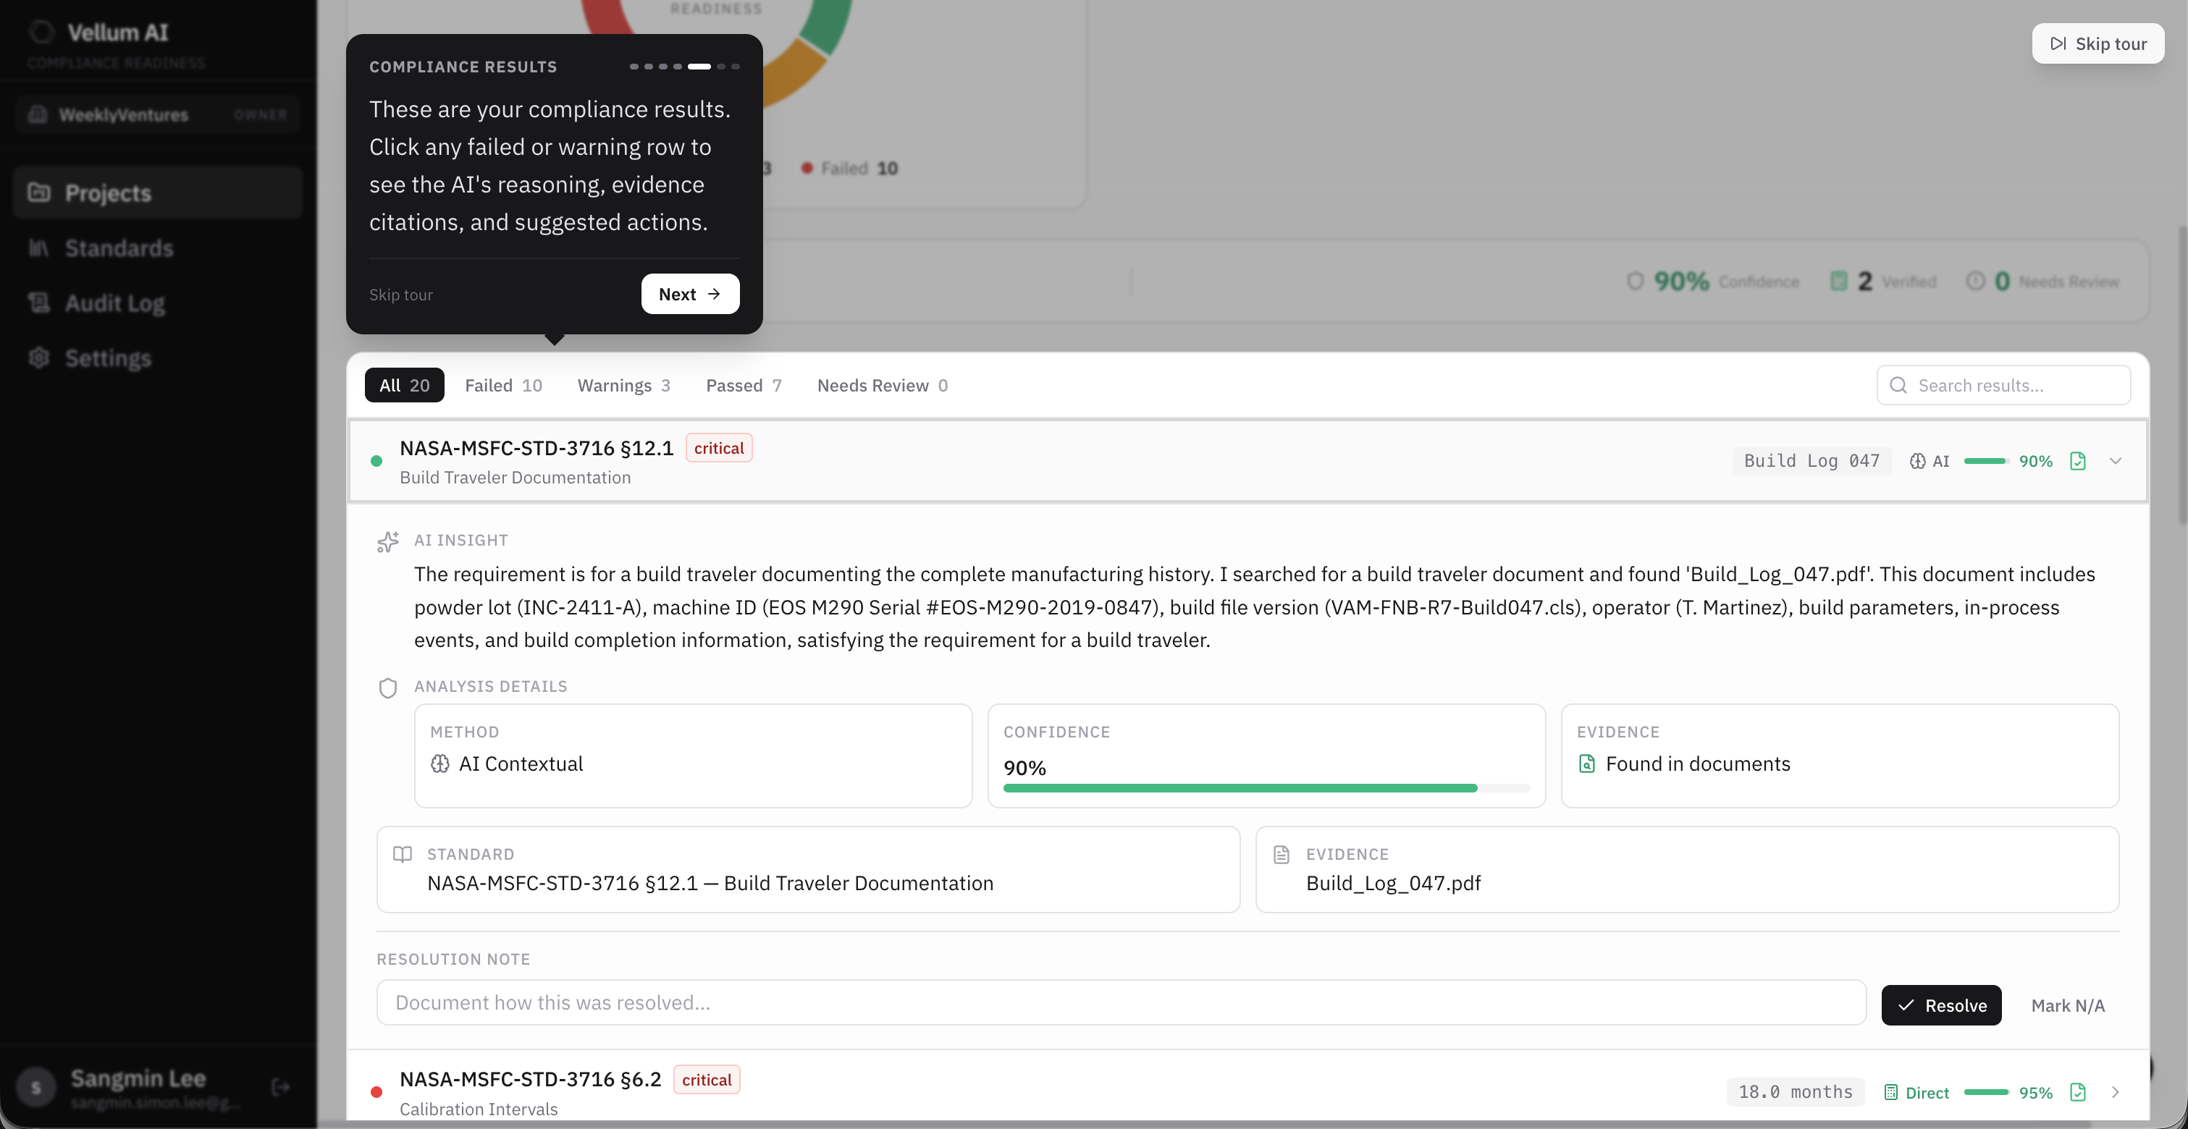
Task: Click the Skip tour button at top right
Action: 2098,43
